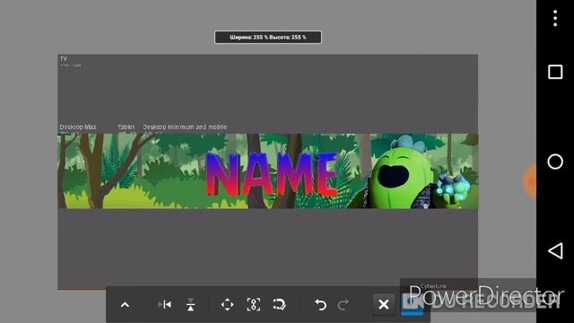Flip the layer vertically

tap(190, 304)
